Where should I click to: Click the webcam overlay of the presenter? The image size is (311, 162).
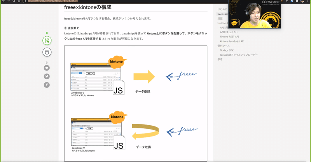pos(255,14)
